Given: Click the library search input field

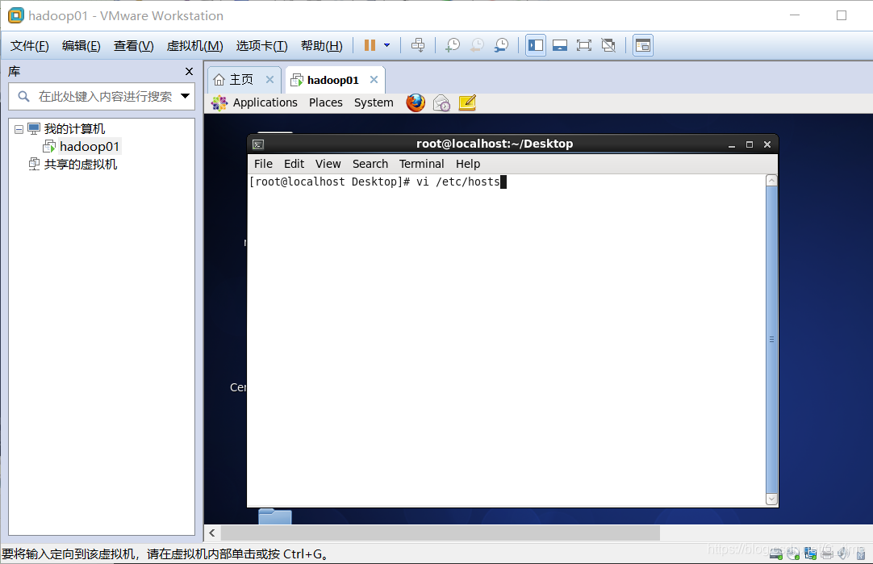Looking at the screenshot, I should [102, 96].
